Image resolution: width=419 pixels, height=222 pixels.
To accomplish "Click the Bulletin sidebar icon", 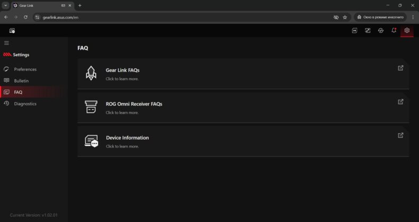I will pos(6,80).
